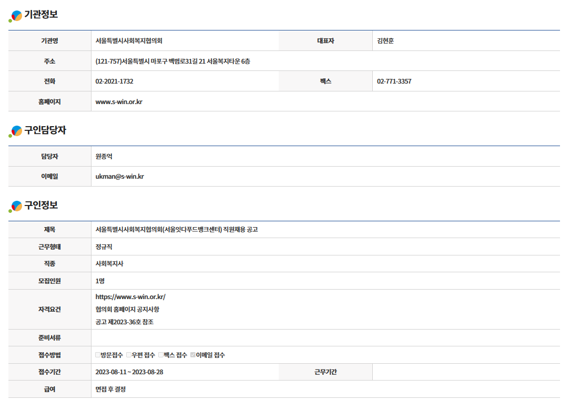Image resolution: width=570 pixels, height=400 pixels.
Task: Click the address text in 주소 row
Action: (172, 61)
